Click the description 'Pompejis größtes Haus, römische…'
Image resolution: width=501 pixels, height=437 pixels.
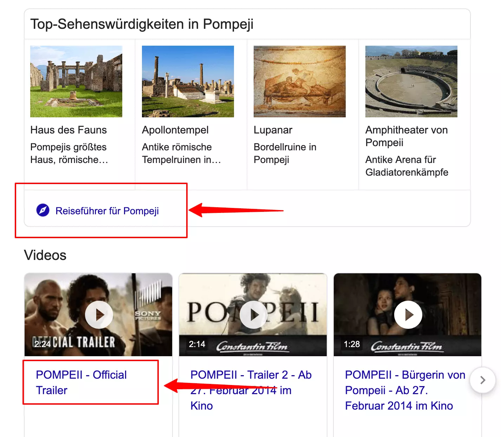click(x=69, y=153)
